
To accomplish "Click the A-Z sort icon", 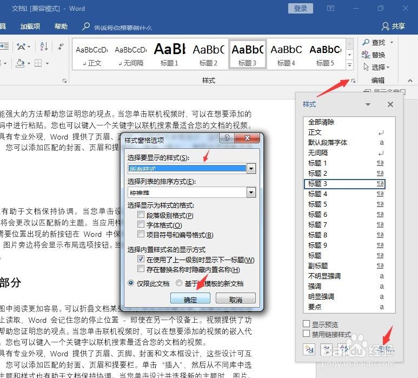I will 44,47.
